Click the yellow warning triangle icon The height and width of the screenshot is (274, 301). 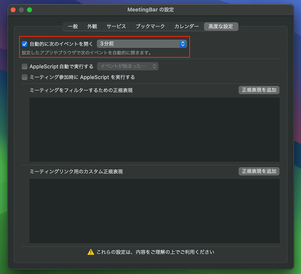coord(91,252)
